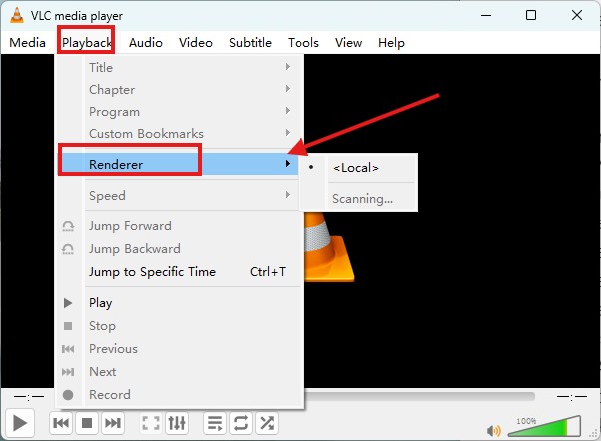Viewport: 601px width, 441px height.
Task: Toggle the playlist view button
Action: 215,423
